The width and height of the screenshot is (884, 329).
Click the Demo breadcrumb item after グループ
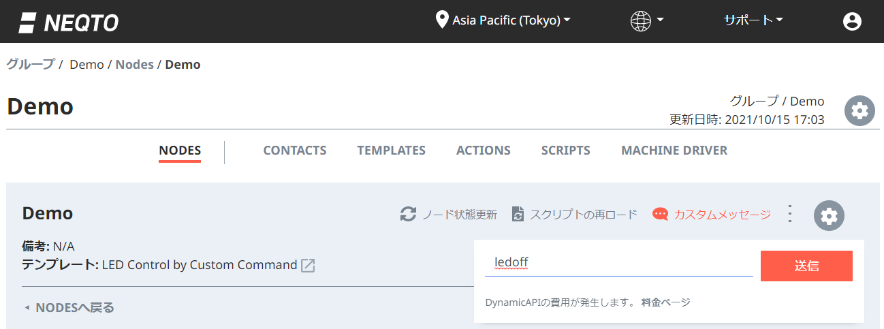(86, 65)
